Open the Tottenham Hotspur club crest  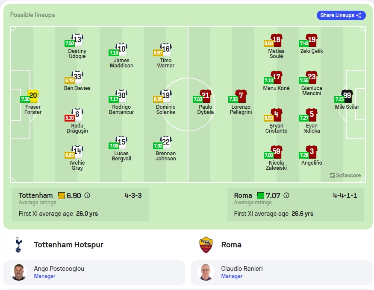coord(19,244)
